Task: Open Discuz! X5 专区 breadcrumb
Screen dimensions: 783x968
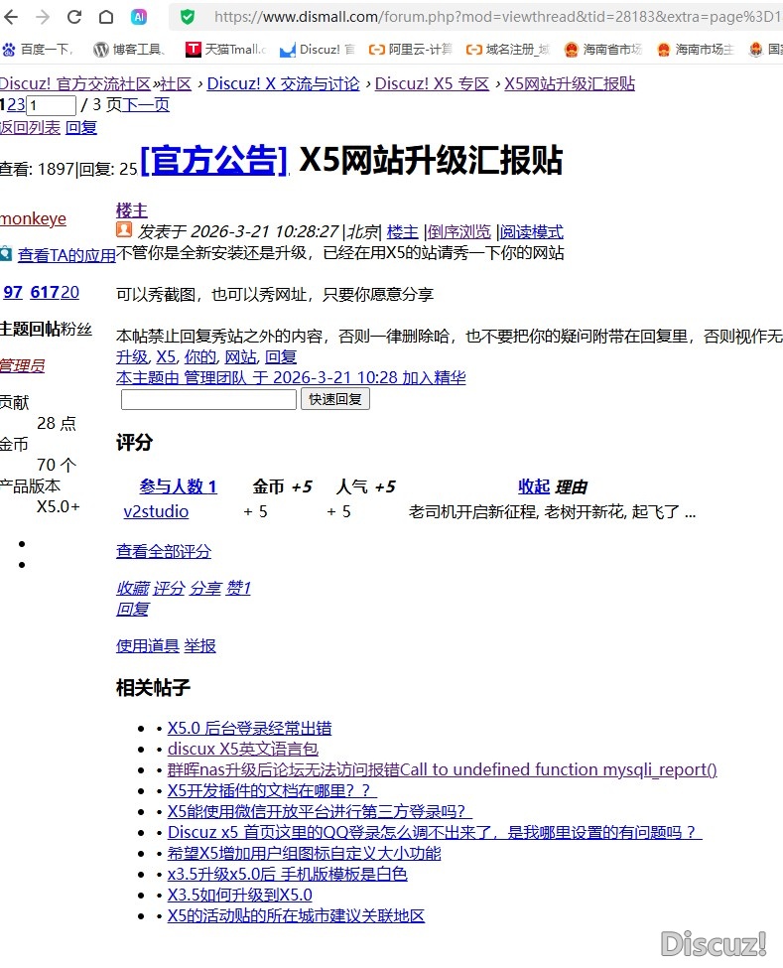Action: point(432,84)
